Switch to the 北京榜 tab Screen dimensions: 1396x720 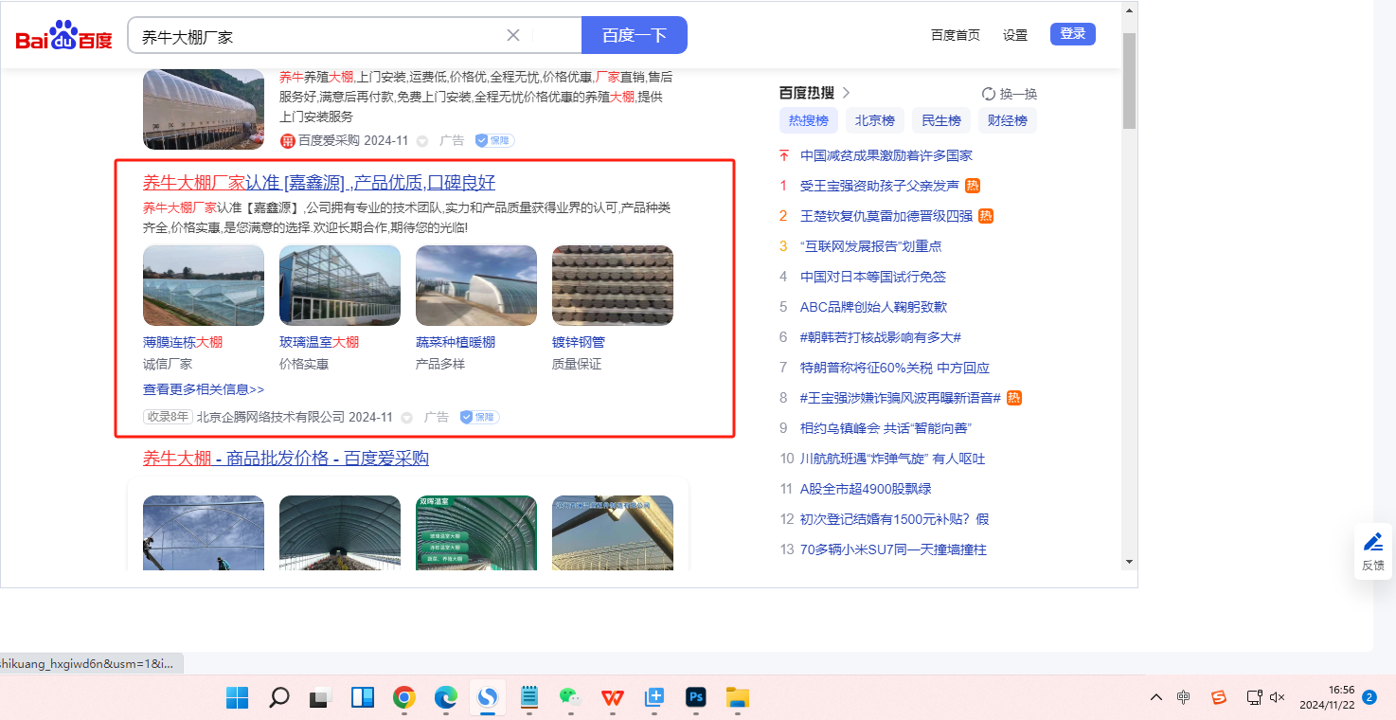tap(874, 120)
